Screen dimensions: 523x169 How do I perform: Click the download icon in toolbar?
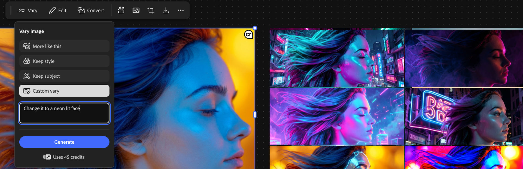[x=166, y=10]
